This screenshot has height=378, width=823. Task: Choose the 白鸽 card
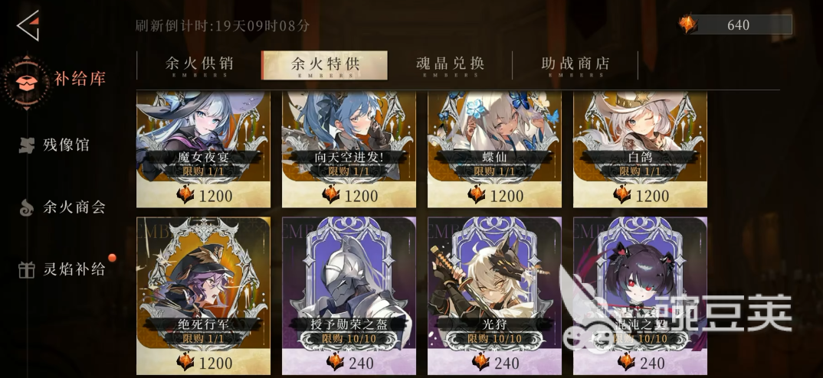click(x=640, y=149)
